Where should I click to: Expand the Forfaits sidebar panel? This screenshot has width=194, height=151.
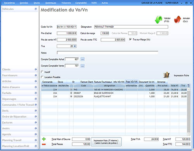pyautogui.click(x=36, y=93)
